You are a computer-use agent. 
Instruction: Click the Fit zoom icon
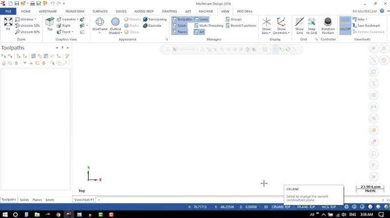(x=8, y=23)
